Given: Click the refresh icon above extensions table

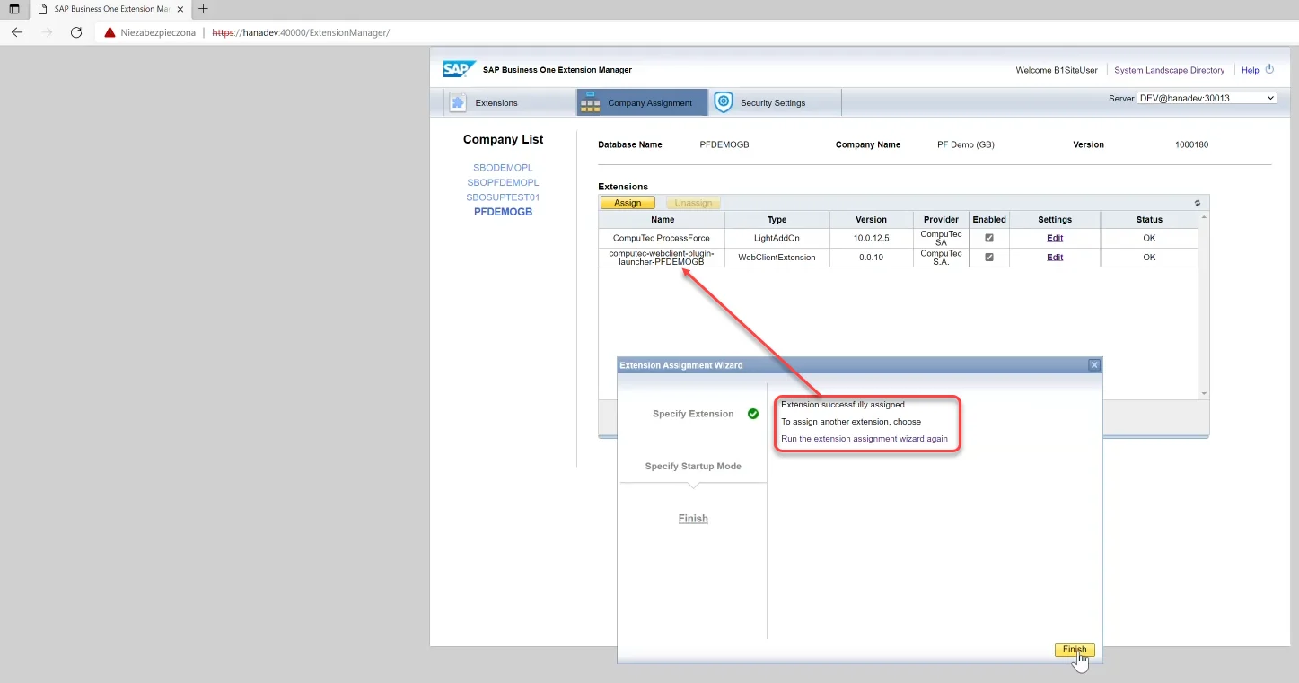Looking at the screenshot, I should [x=1197, y=203].
